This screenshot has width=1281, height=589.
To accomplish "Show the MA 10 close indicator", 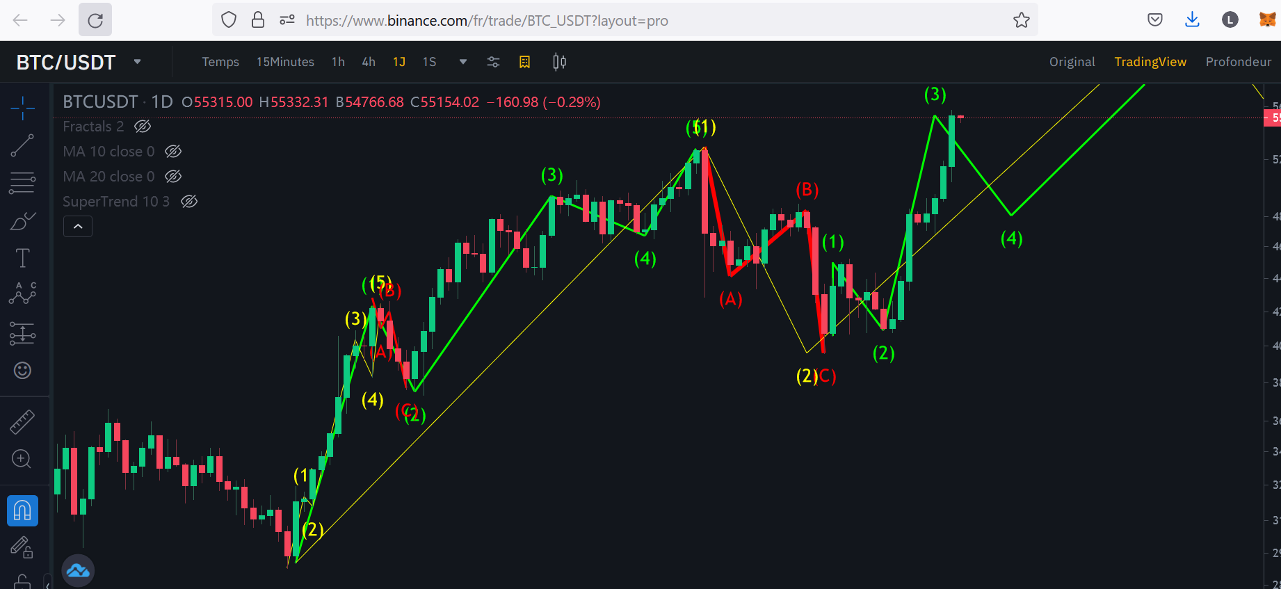I will pos(173,152).
